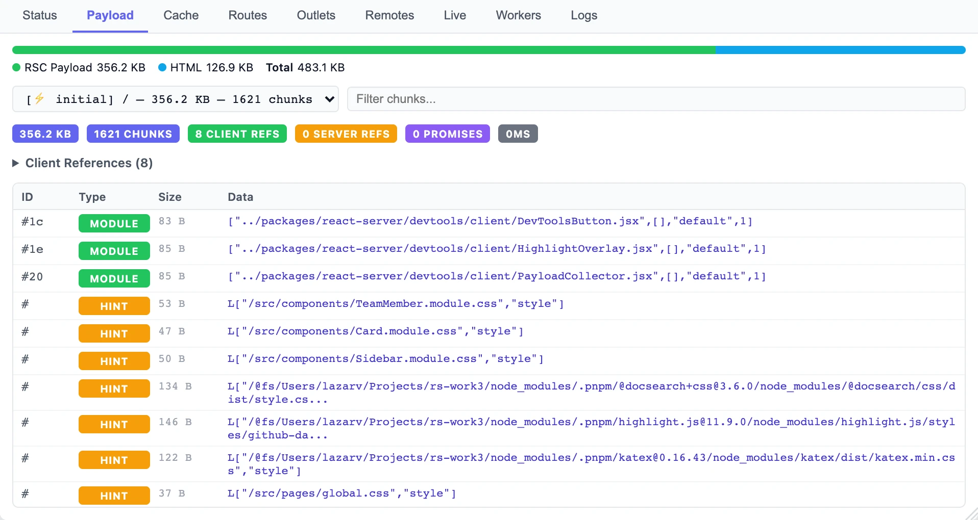Switch to the Status tab
The height and width of the screenshot is (520, 978).
coord(40,15)
